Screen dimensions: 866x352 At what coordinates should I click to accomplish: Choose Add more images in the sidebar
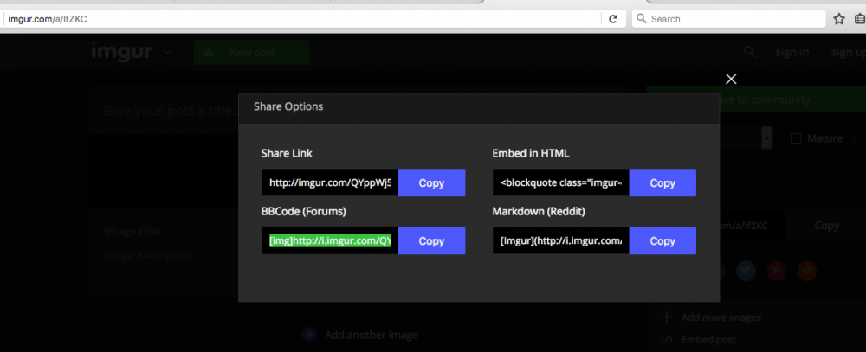pyautogui.click(x=711, y=317)
